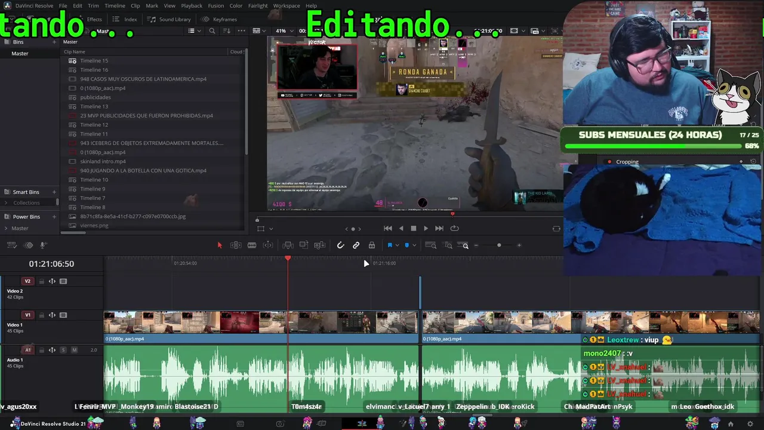Click the Detail Zoom icon
764x430 pixels.
(x=448, y=245)
